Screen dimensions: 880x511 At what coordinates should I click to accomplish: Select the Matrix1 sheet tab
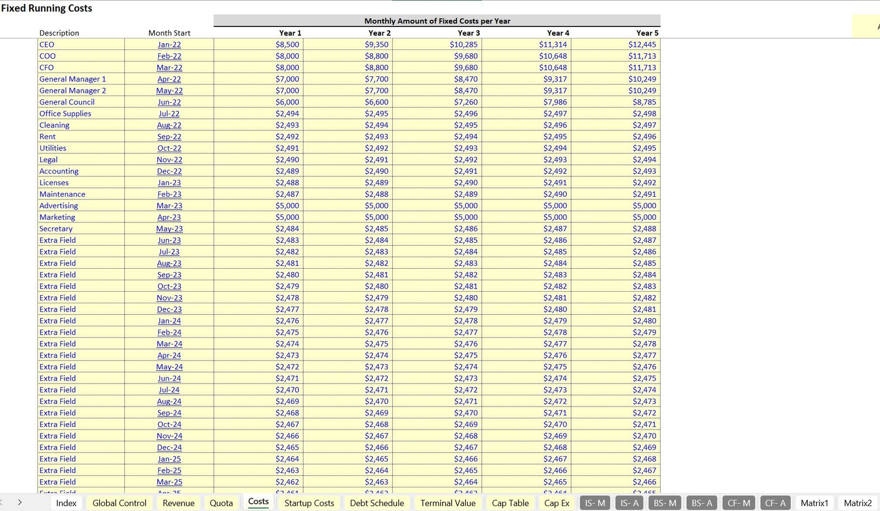(x=814, y=503)
